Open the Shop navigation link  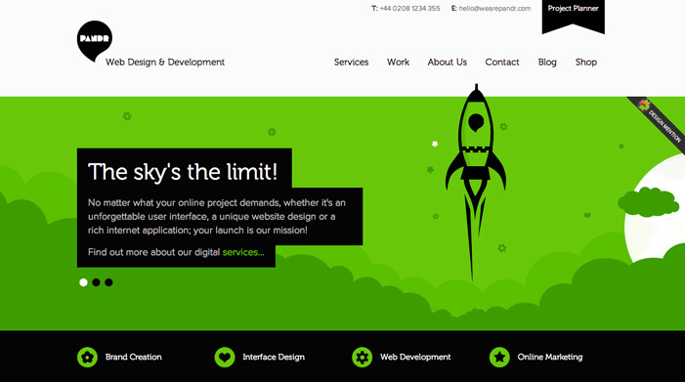tap(586, 62)
